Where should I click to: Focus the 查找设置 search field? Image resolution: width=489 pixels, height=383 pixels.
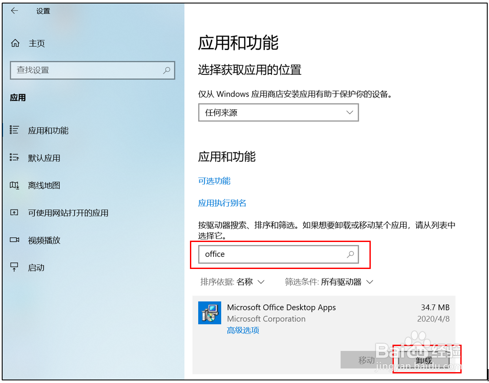(92, 70)
